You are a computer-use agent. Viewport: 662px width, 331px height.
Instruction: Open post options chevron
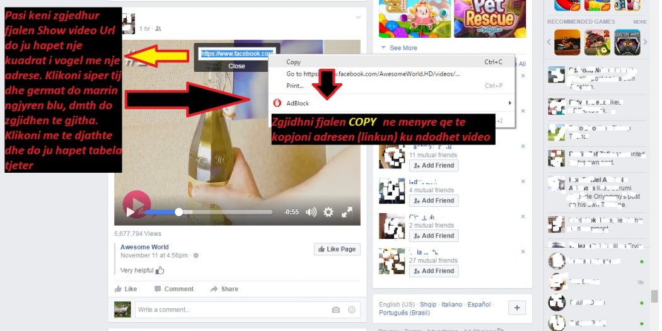pyautogui.click(x=358, y=17)
